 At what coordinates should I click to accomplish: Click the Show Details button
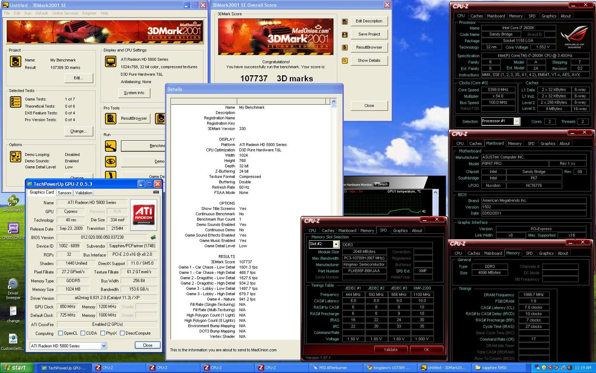pyautogui.click(x=369, y=60)
